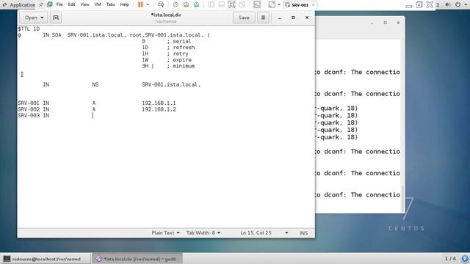The width and height of the screenshot is (470, 264).
Task: Open the power options dropdown arrow
Action: [x=148, y=4]
